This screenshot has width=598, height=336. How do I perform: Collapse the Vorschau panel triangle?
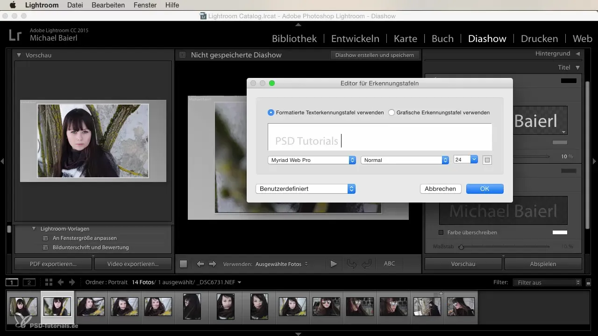[x=19, y=55]
